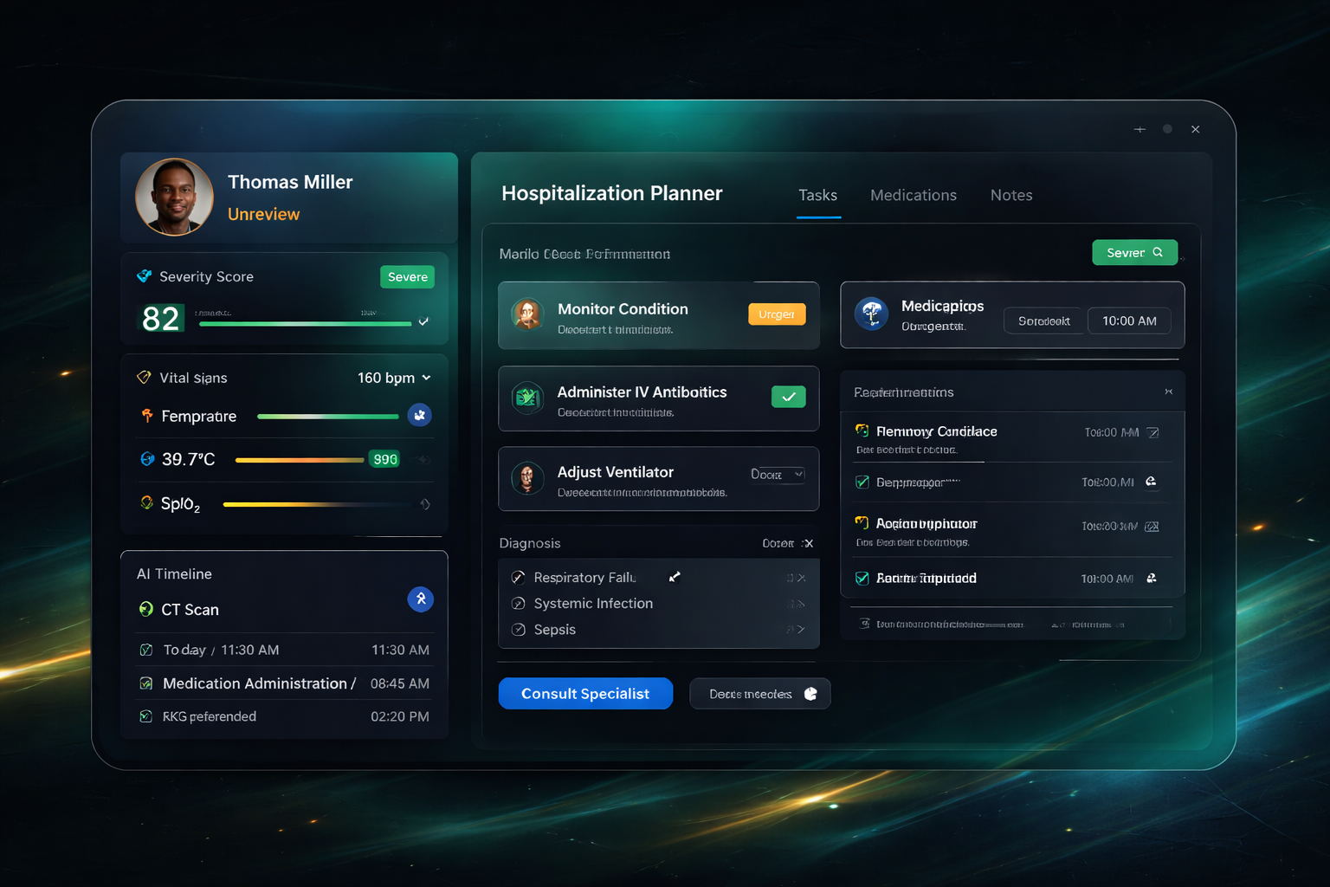
Task: Toggle the checkbox for the 10:00 AM reminder
Action: (862, 579)
